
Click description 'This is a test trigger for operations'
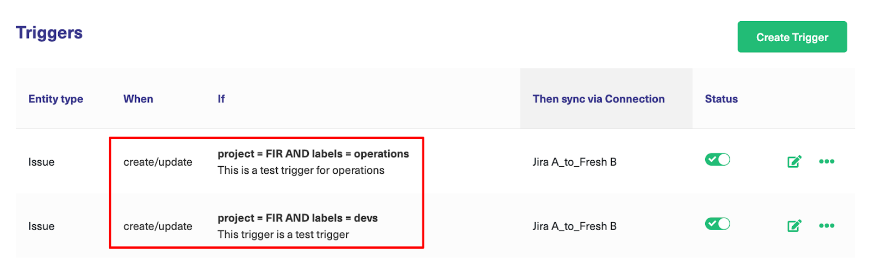tap(301, 170)
